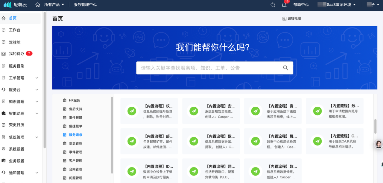Click the 服务台 headset icon
Viewport: 383px width, 183px height.
(4, 89)
